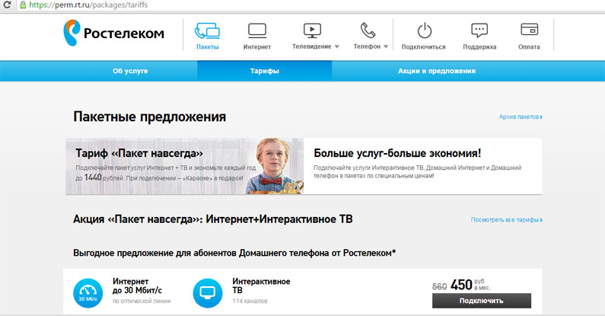Select the Тарифы tab
605x316 pixels.
click(264, 71)
